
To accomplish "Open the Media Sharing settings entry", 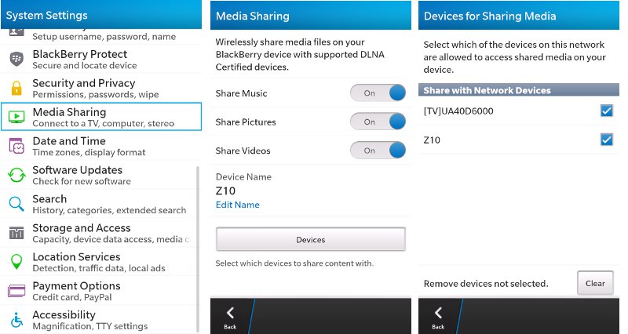I will [101, 117].
